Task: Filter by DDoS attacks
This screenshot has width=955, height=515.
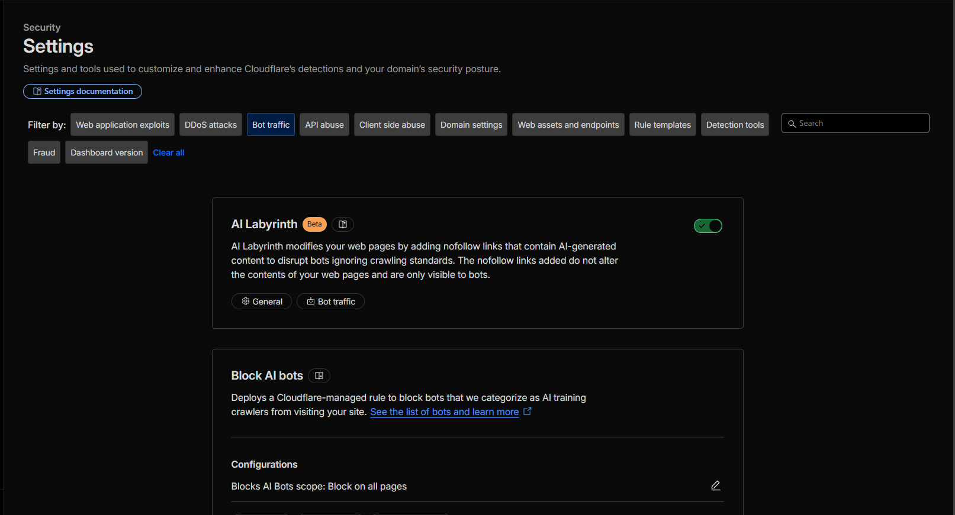Action: click(x=211, y=125)
